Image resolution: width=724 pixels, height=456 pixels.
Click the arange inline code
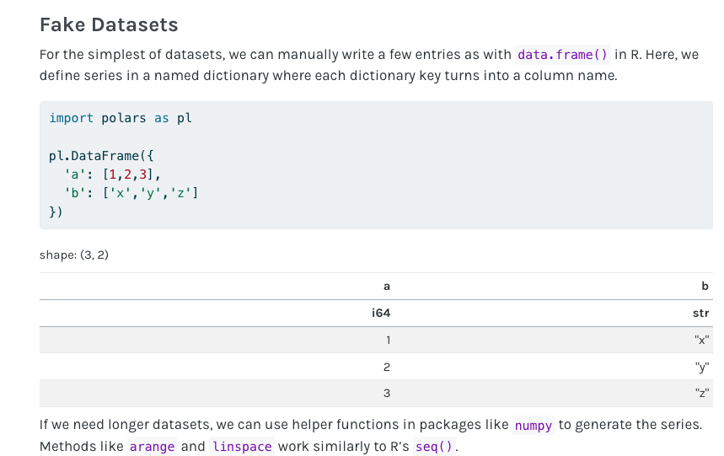[152, 447]
